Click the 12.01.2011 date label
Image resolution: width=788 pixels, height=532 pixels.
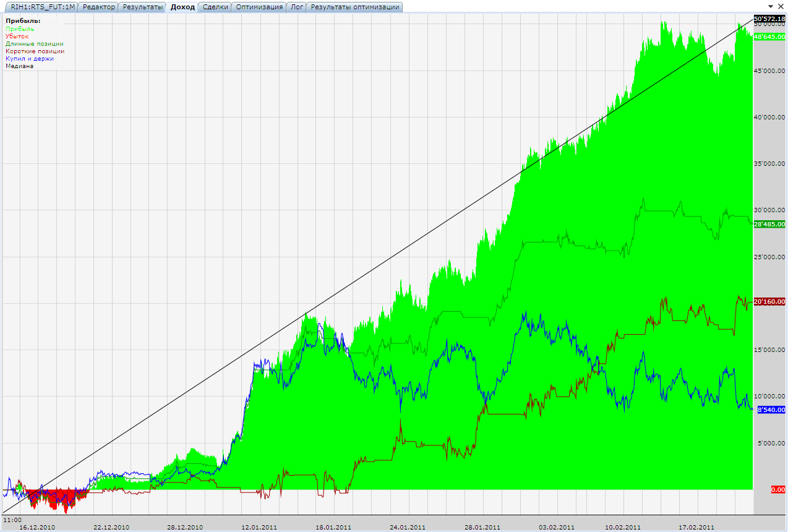tap(259, 528)
